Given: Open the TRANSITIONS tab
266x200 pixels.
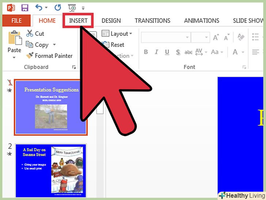Looking at the screenshot, I should point(152,21).
